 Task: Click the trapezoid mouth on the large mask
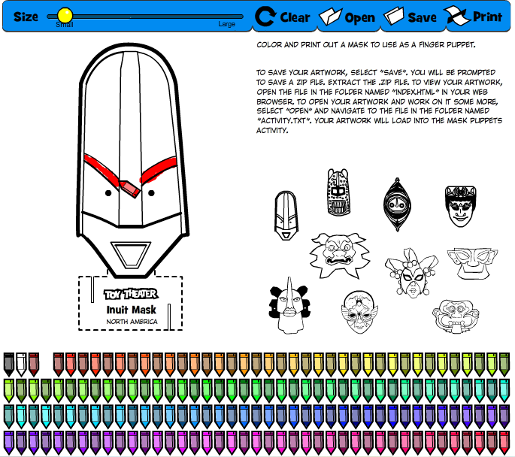130,254
